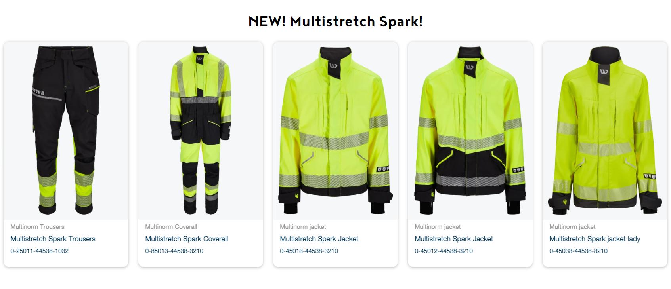Click the Multistretch Spark Jacket title above 0-45013-44538-3210
This screenshot has width=671, height=289.
point(319,239)
